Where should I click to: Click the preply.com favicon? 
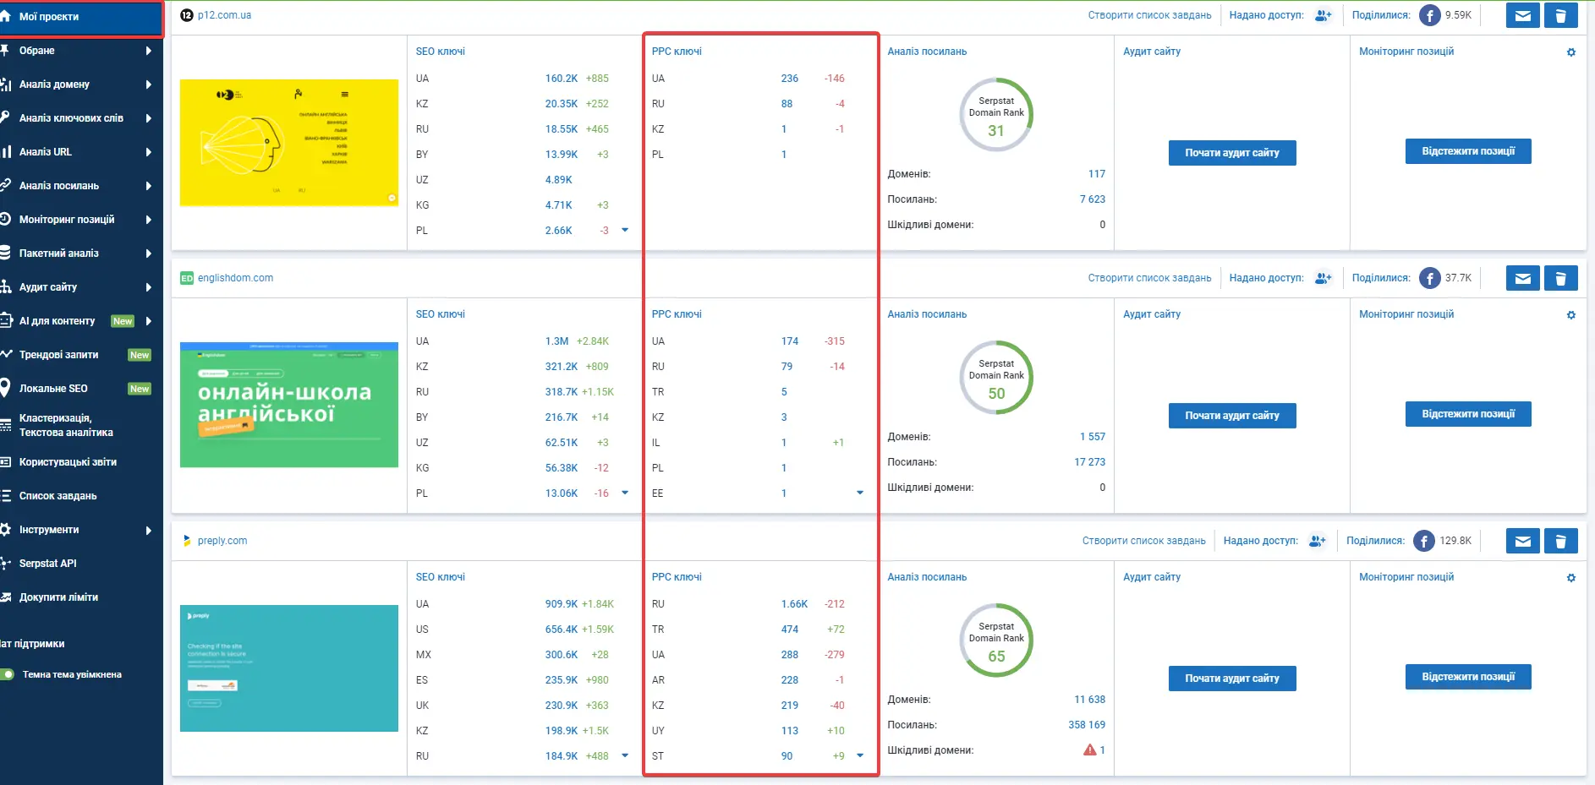click(x=187, y=541)
